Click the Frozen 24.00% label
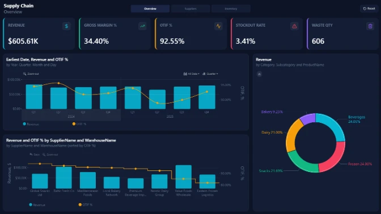381x214 pixels. tap(360, 164)
